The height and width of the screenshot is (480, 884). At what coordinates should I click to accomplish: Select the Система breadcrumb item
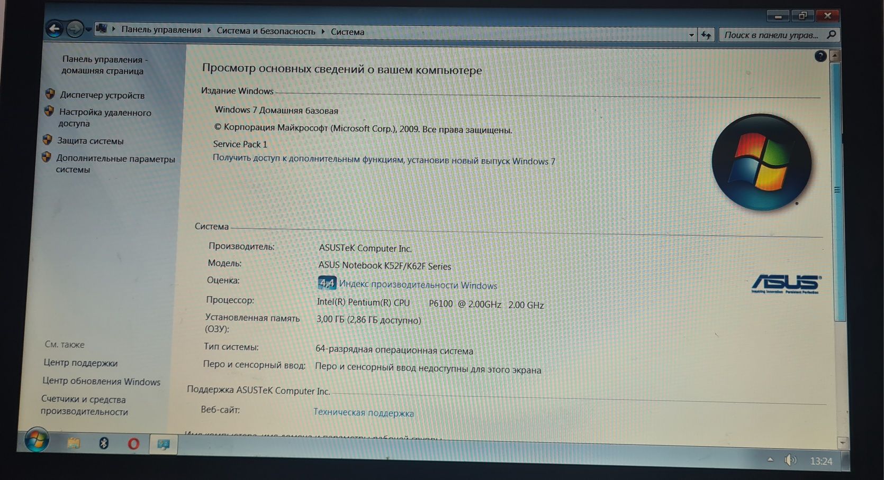coord(347,32)
